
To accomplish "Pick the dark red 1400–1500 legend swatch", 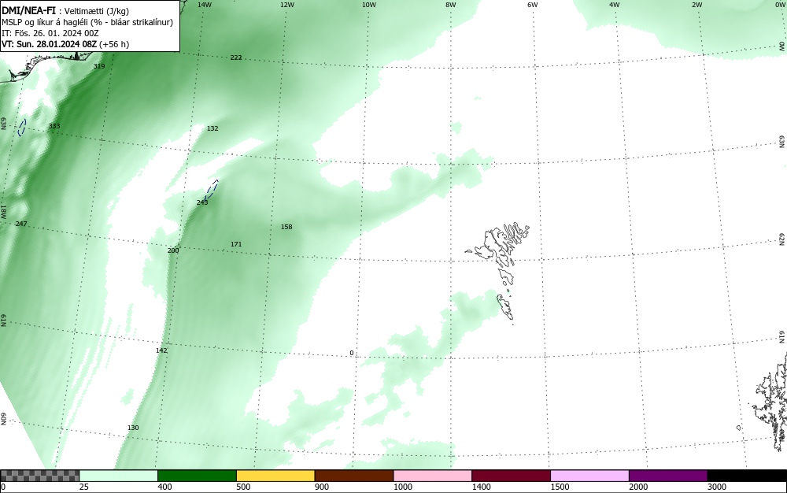I will point(511,476).
